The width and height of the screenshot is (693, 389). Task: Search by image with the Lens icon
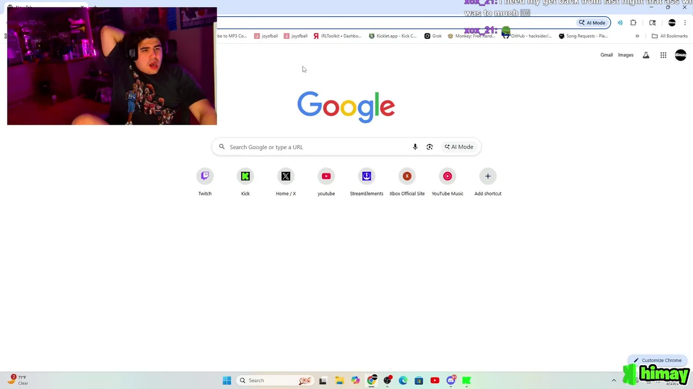pos(429,147)
